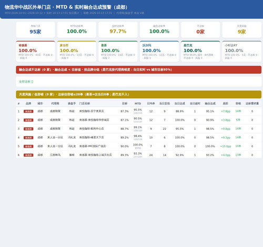
Task: Click the gap value +4.0pp
Action: pyautogui.click(x=226, y=155)
